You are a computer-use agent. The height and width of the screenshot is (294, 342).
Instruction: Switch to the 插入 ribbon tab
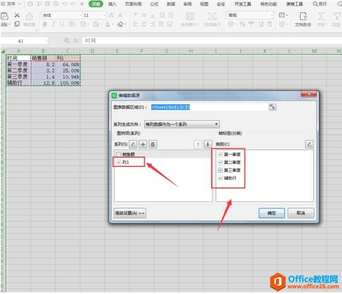(x=113, y=4)
